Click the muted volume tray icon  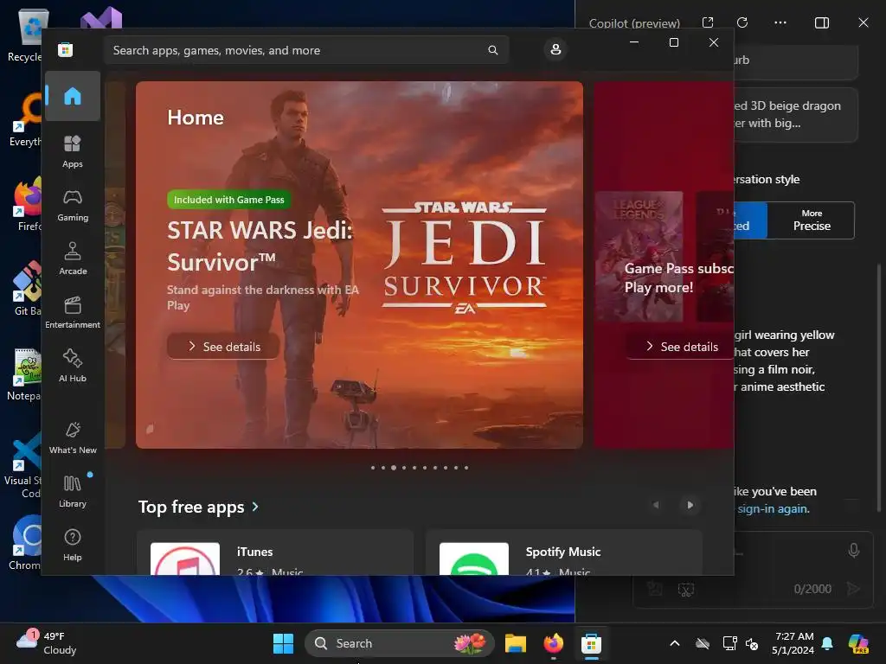pyautogui.click(x=752, y=643)
